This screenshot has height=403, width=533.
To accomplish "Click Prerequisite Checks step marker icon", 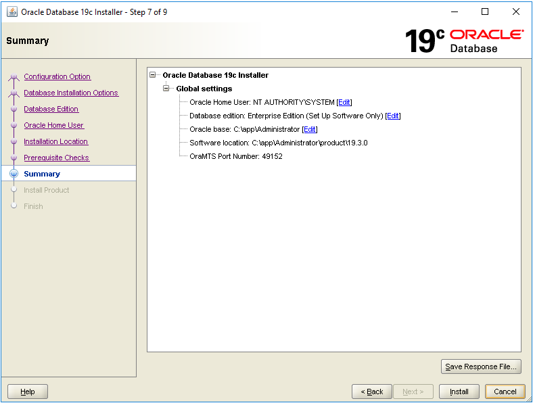I will tap(14, 158).
